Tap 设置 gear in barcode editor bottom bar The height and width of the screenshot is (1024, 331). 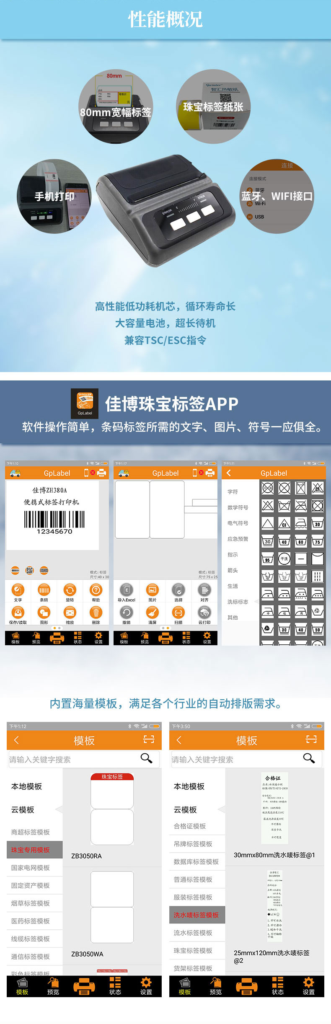point(98,638)
